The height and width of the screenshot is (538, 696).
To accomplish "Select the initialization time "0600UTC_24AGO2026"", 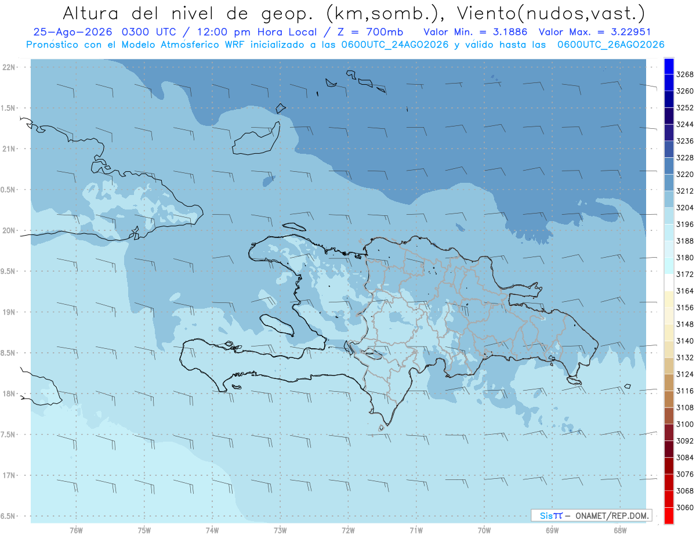I will 395,45.
